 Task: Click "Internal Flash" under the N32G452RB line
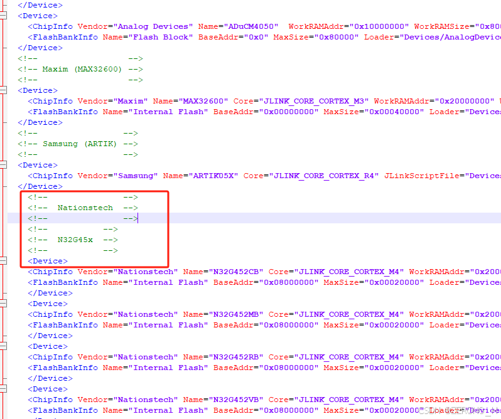click(168, 368)
